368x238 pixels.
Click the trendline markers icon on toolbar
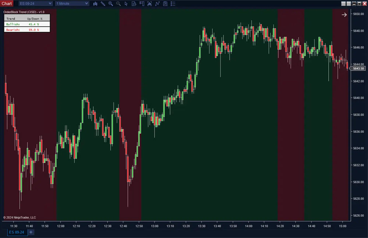pos(157,4)
